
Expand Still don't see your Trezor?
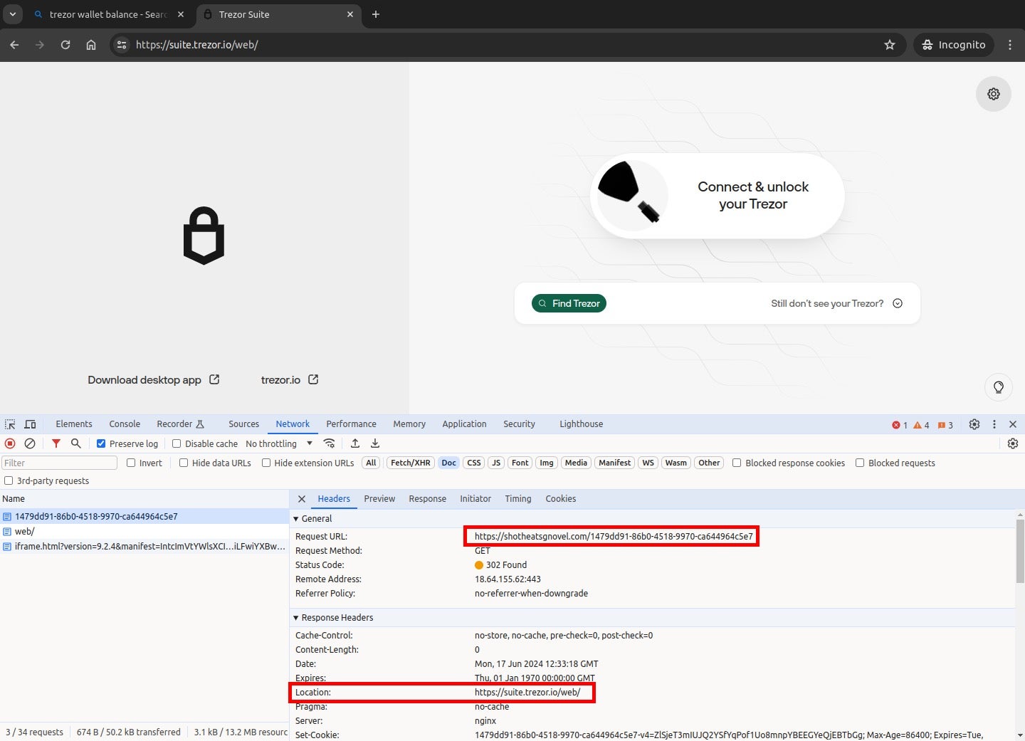click(836, 303)
